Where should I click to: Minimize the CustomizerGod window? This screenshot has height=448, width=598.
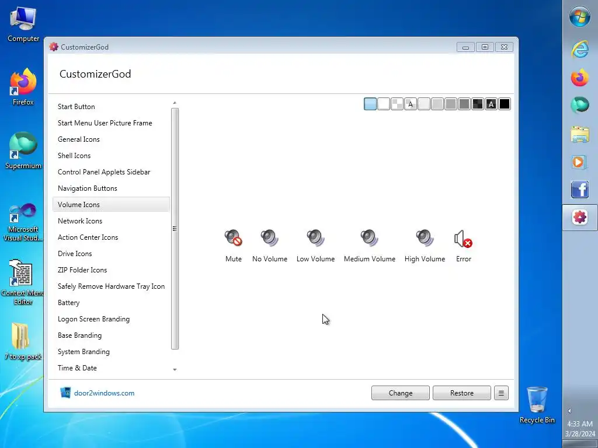pyautogui.click(x=465, y=47)
